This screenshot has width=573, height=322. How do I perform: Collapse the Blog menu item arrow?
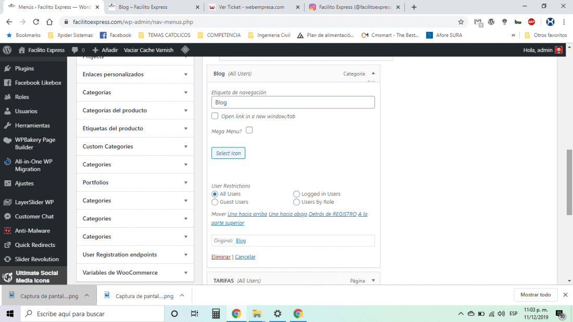(x=373, y=73)
